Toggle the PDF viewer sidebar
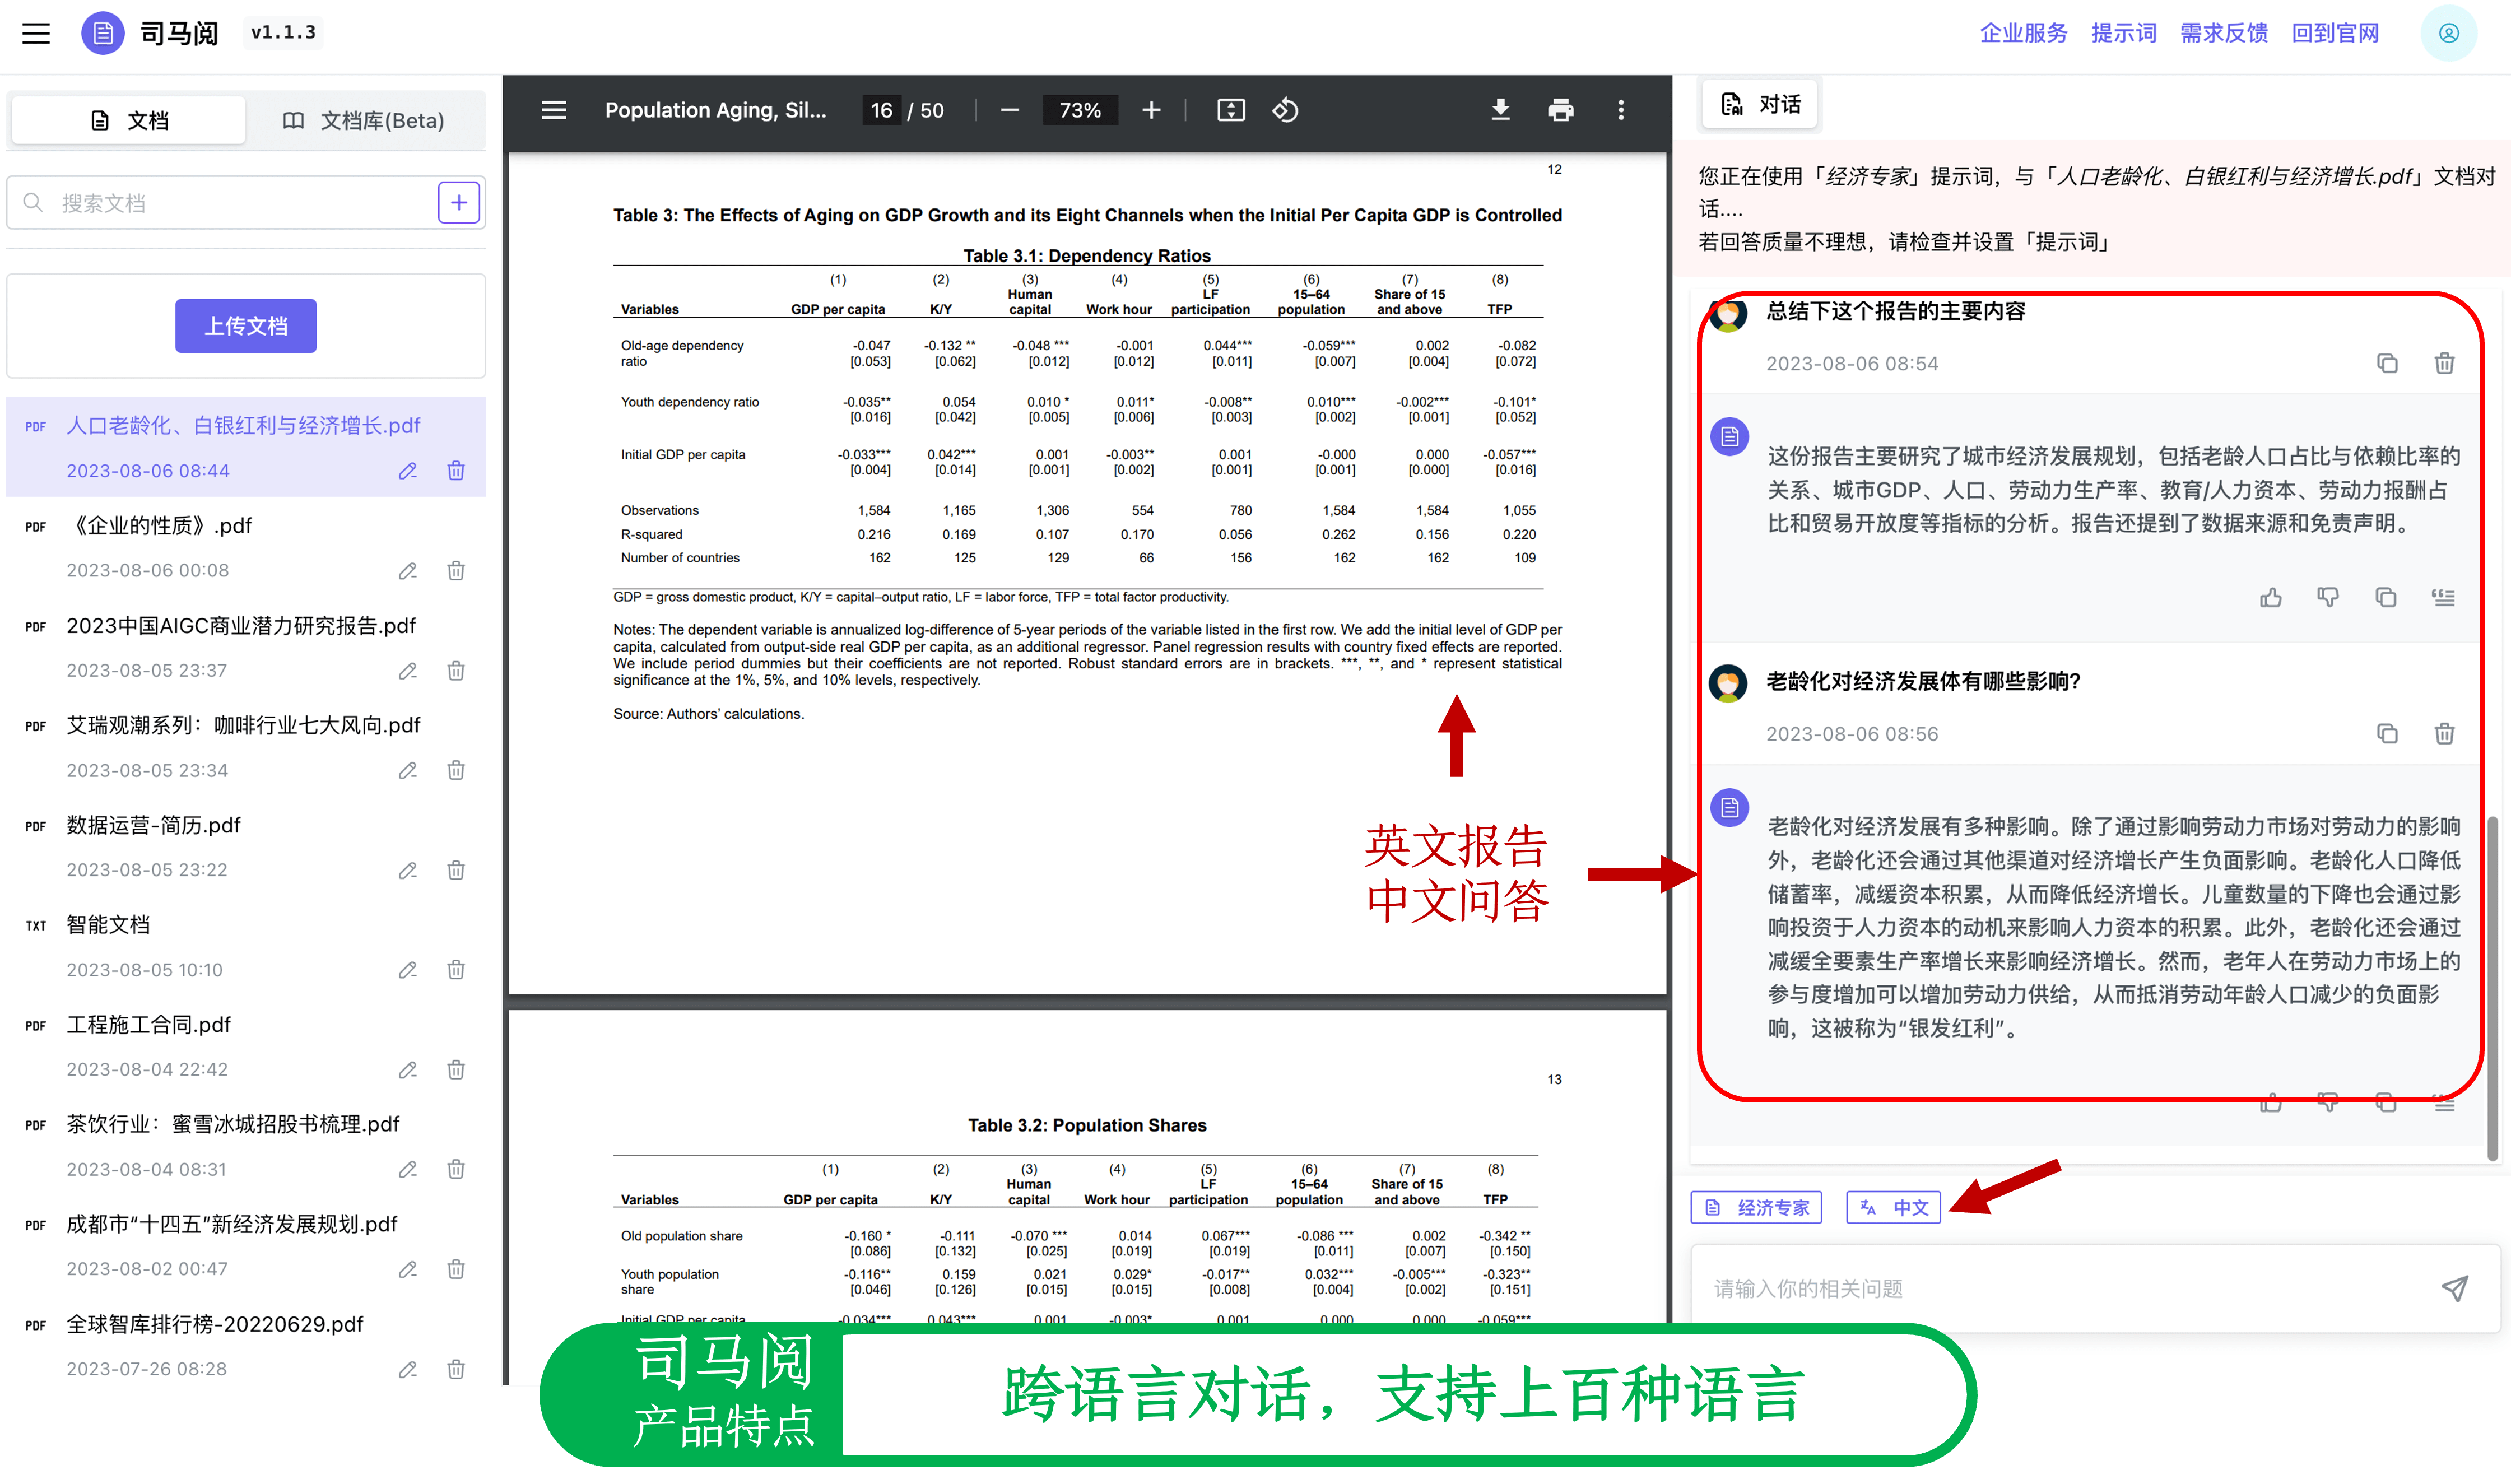Image resolution: width=2511 pixels, height=1484 pixels. tap(553, 110)
